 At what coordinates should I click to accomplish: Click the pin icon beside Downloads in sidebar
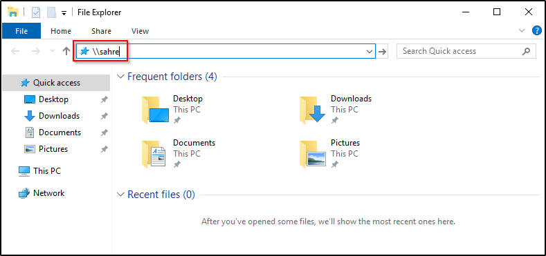click(x=104, y=117)
